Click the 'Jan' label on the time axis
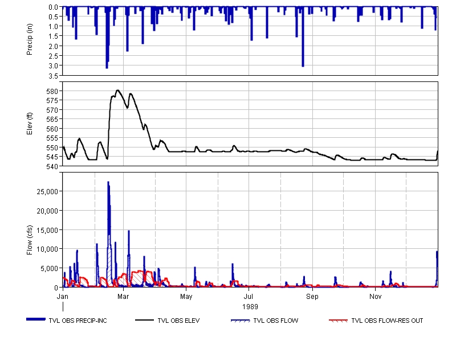This screenshot has height=357, width=456. pyautogui.click(x=63, y=297)
